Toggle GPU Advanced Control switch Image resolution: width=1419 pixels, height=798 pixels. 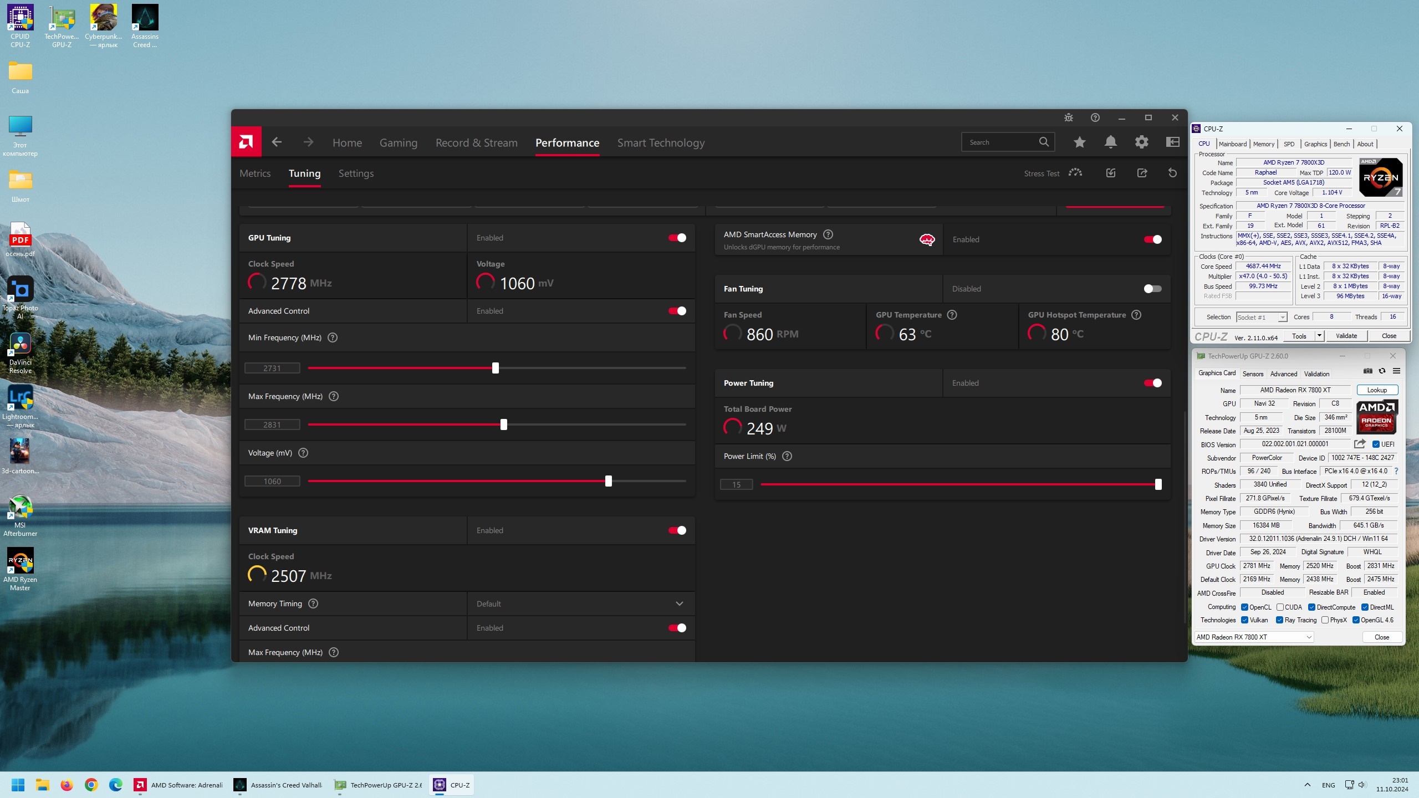(677, 311)
